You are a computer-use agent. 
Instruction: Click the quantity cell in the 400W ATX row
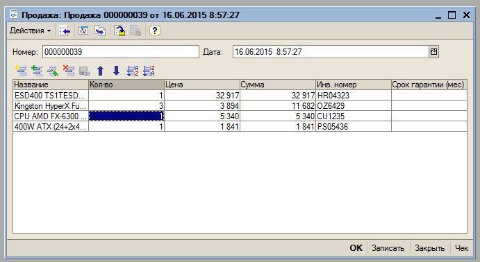[x=126, y=126]
